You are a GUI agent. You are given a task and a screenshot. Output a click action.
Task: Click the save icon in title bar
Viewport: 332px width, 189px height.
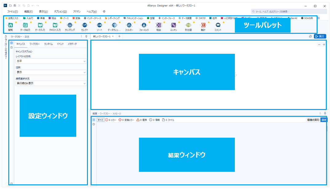[x=15, y=6]
